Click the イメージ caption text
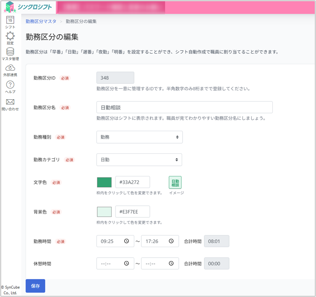The height and width of the screenshot is (297, 316). (x=176, y=193)
